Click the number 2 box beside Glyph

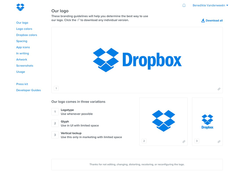55,123
